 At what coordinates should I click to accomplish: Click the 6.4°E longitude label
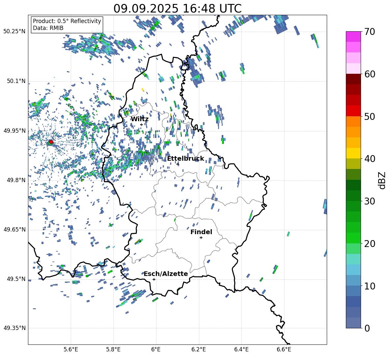(x=241, y=349)
